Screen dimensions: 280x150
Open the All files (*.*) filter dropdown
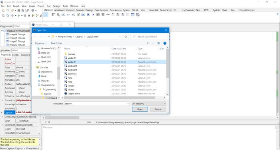pyautogui.click(x=149, y=104)
